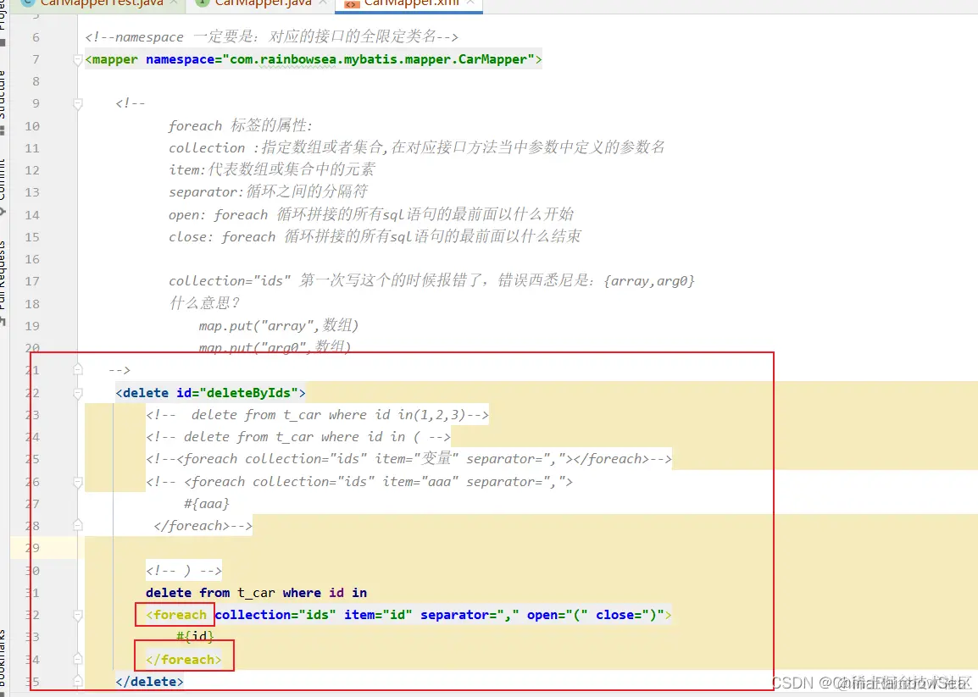Click line number 16 in the gutter
This screenshot has height=697, width=978.
[x=32, y=258]
